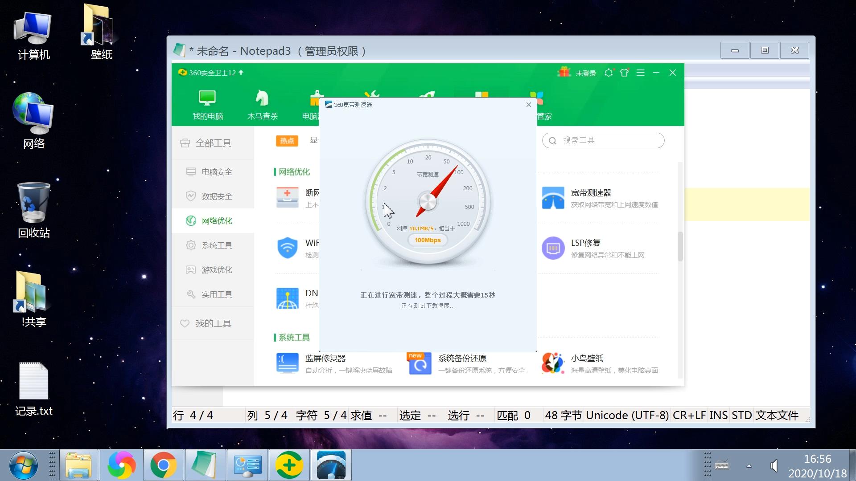Open the 断网急救箱 first-aid kit
The width and height of the screenshot is (856, 481).
tap(288, 197)
